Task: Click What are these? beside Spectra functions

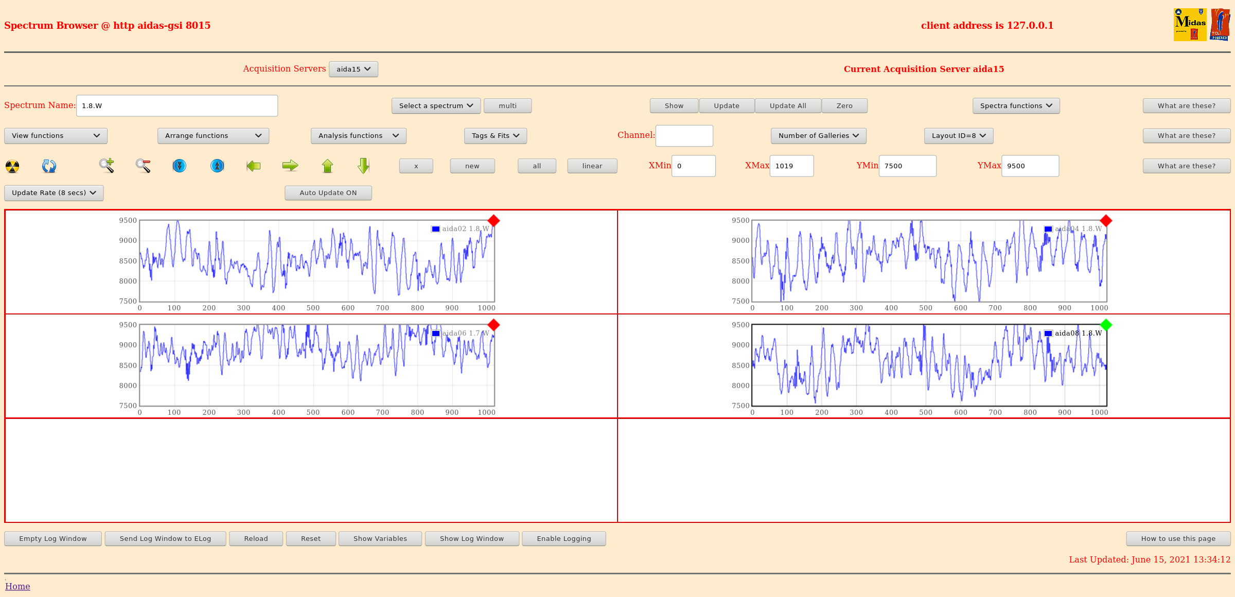Action: (x=1187, y=106)
